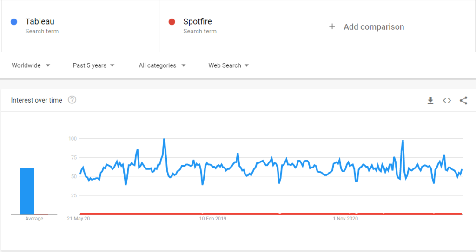476x252 pixels.
Task: Select the blue Average bar for Tableau
Action: click(27, 191)
